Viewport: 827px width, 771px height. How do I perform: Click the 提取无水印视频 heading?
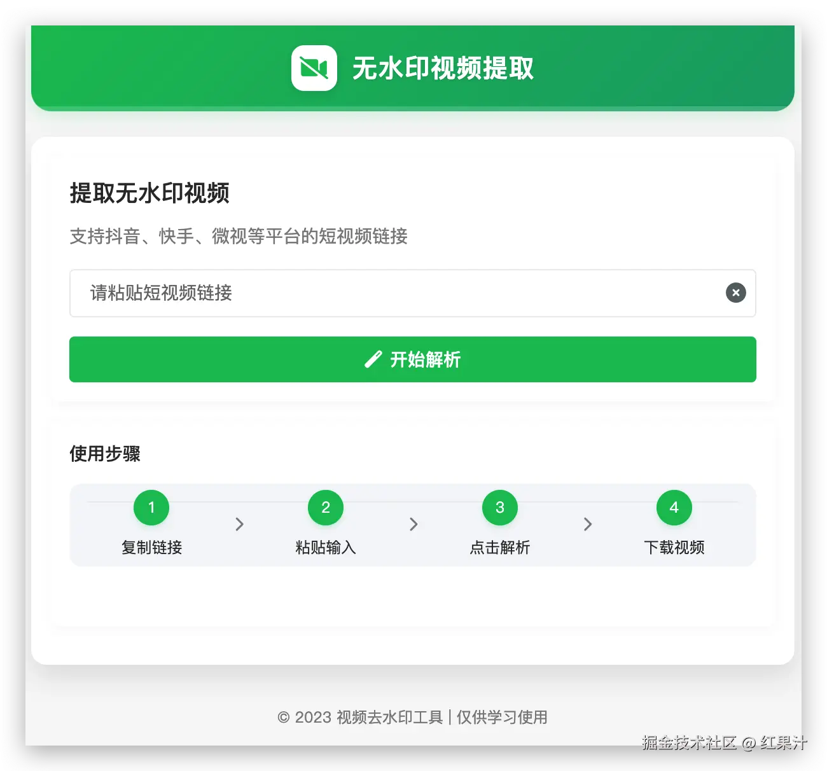[149, 193]
